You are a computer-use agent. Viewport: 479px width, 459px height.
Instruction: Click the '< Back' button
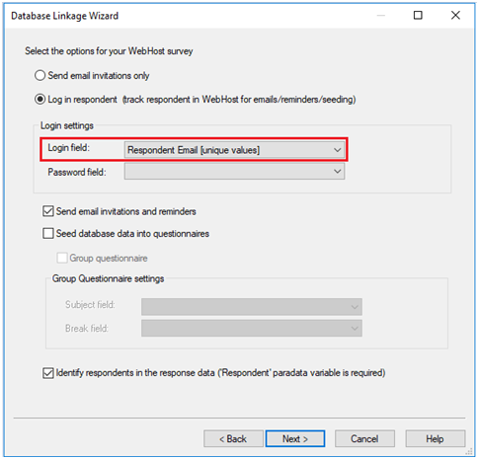point(233,439)
